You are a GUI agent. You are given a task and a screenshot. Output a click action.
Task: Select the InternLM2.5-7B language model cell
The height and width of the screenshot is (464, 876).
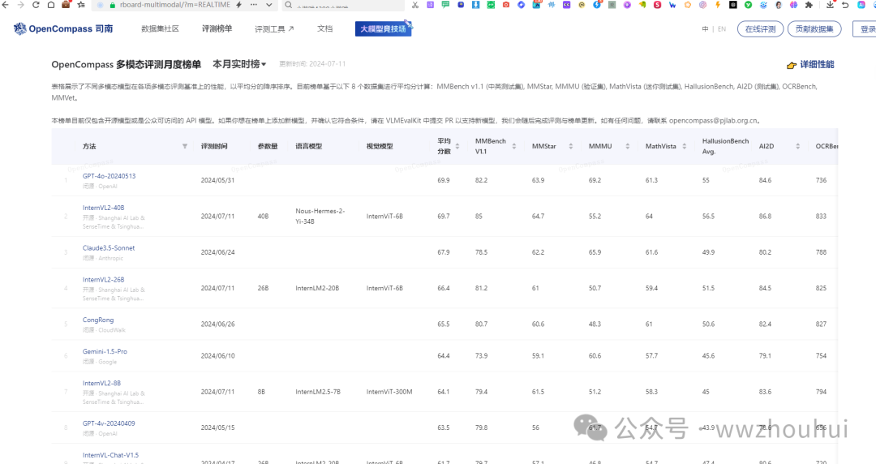318,392
